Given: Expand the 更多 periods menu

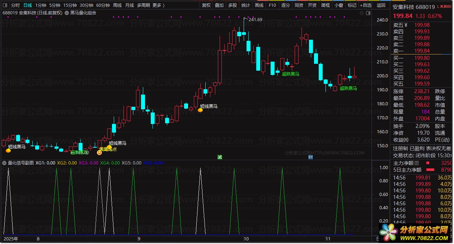Looking at the screenshot, I should point(158,5).
